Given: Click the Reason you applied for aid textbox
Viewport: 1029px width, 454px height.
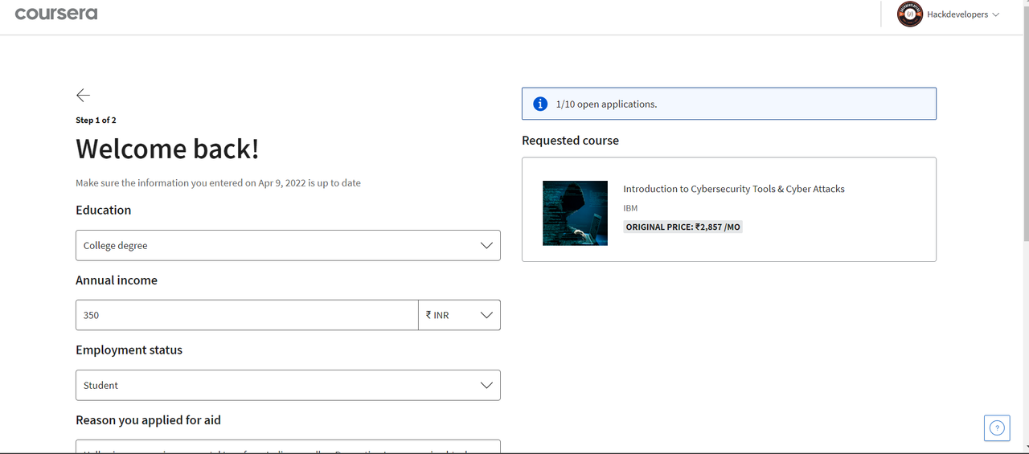Looking at the screenshot, I should (x=288, y=447).
